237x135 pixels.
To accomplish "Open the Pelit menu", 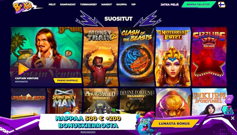I will pyautogui.click(x=52, y=4).
